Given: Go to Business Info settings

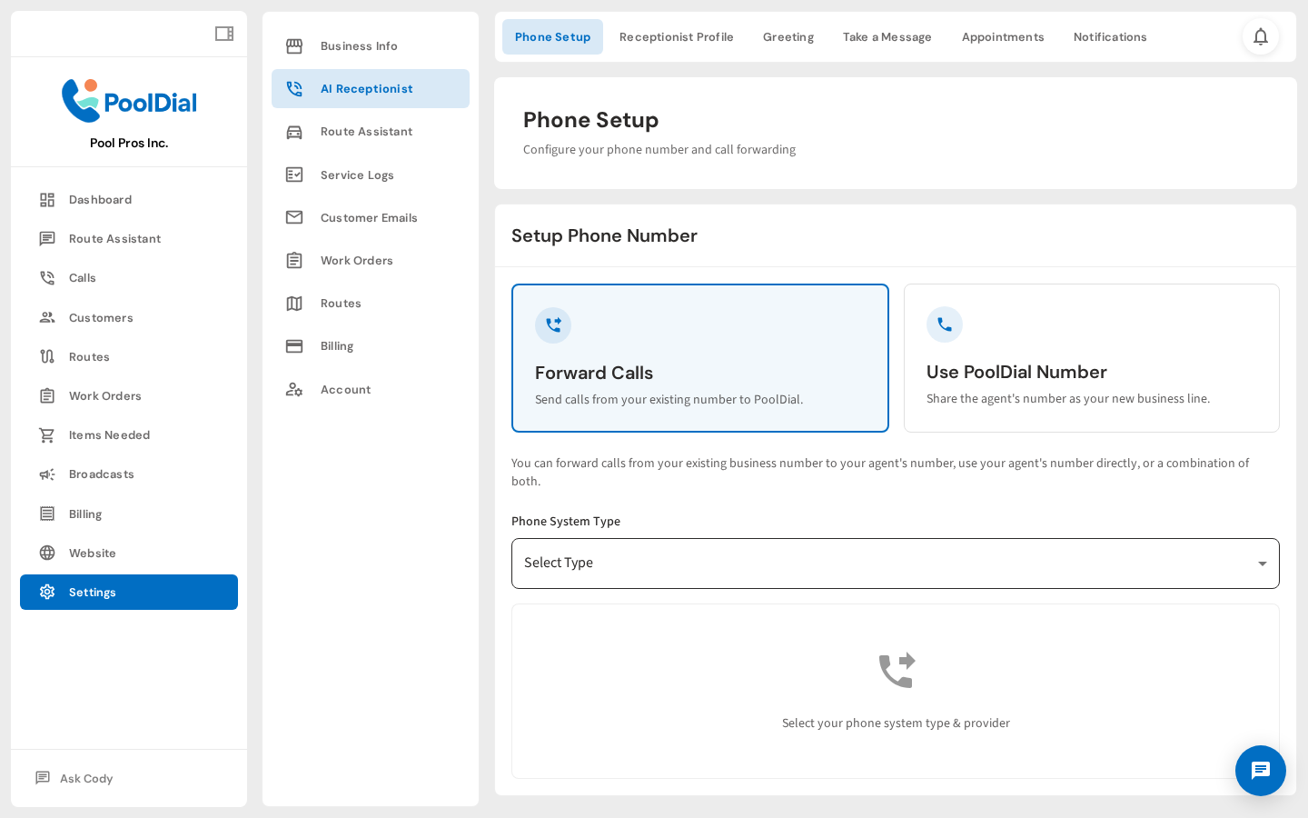Looking at the screenshot, I should tap(359, 45).
